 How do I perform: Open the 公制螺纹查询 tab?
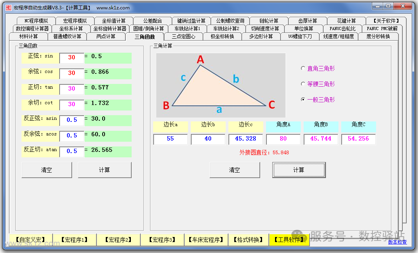(x=230, y=21)
